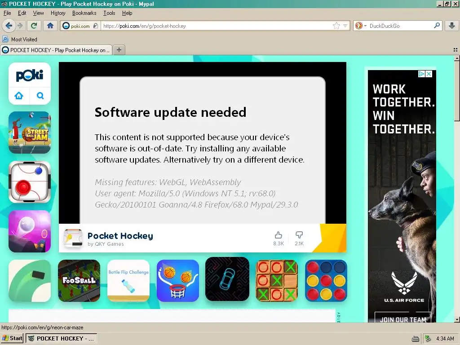460x345 pixels.
Task: Open the basketball hoop game thumbnail
Action: [178, 281]
